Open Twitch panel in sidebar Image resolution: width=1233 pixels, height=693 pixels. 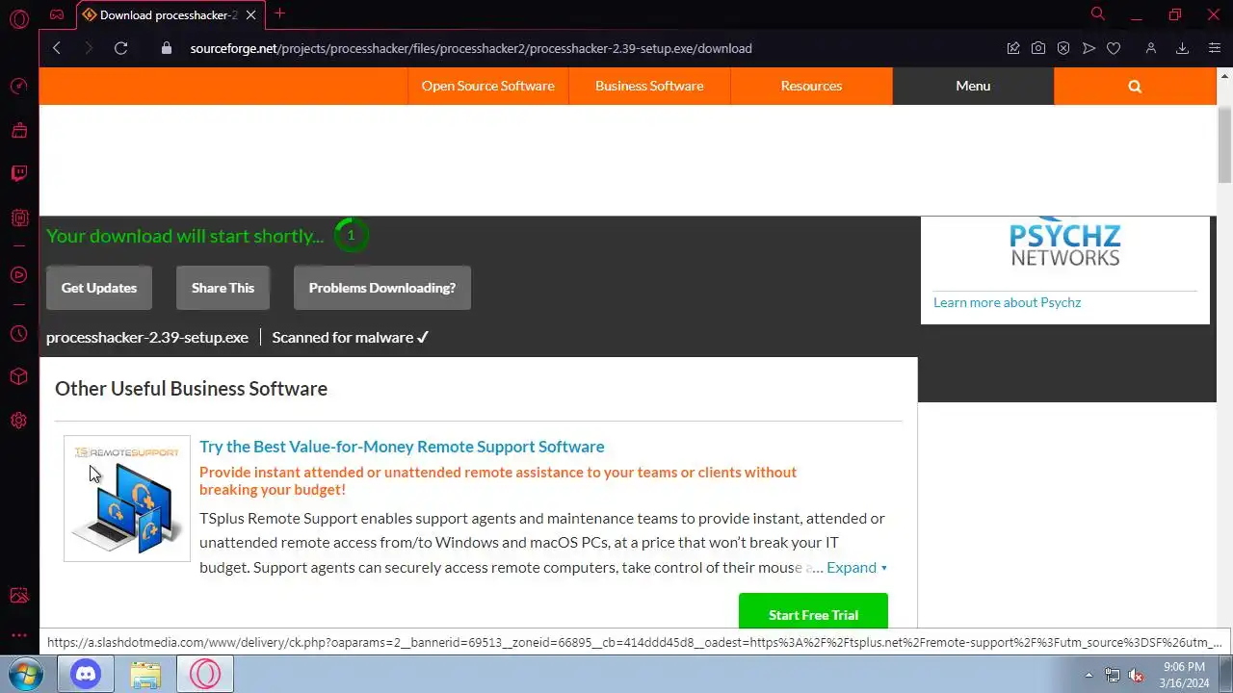tap(18, 173)
